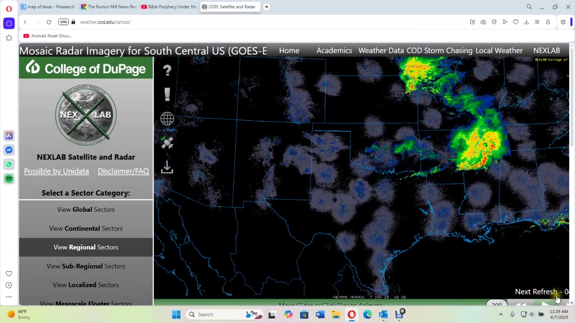Open the Possible by Unidata link

click(56, 171)
